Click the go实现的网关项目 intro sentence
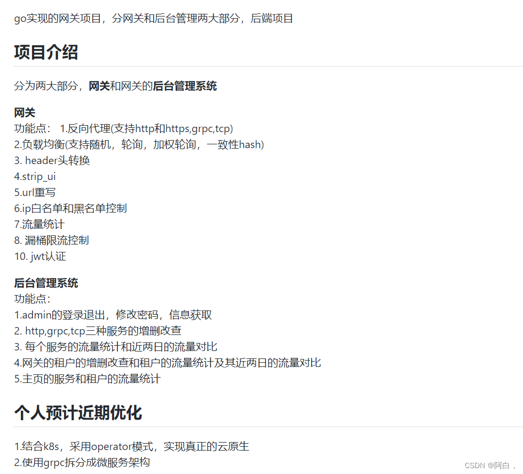This screenshot has height=474, width=523. (x=154, y=18)
